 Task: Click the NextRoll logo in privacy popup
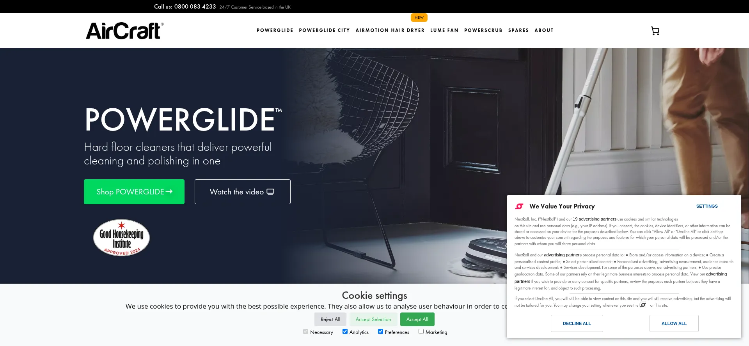pos(519,206)
